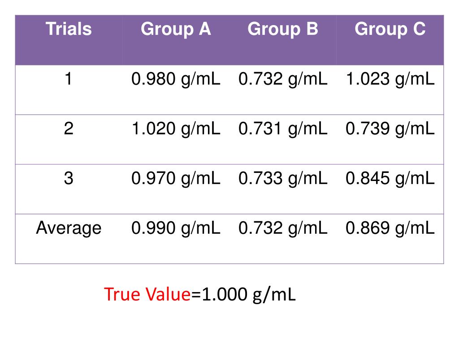Select Group A trial 3 value 0.970 g/mL
Image resolution: width=459 pixels, height=344 pixels.
176,179
